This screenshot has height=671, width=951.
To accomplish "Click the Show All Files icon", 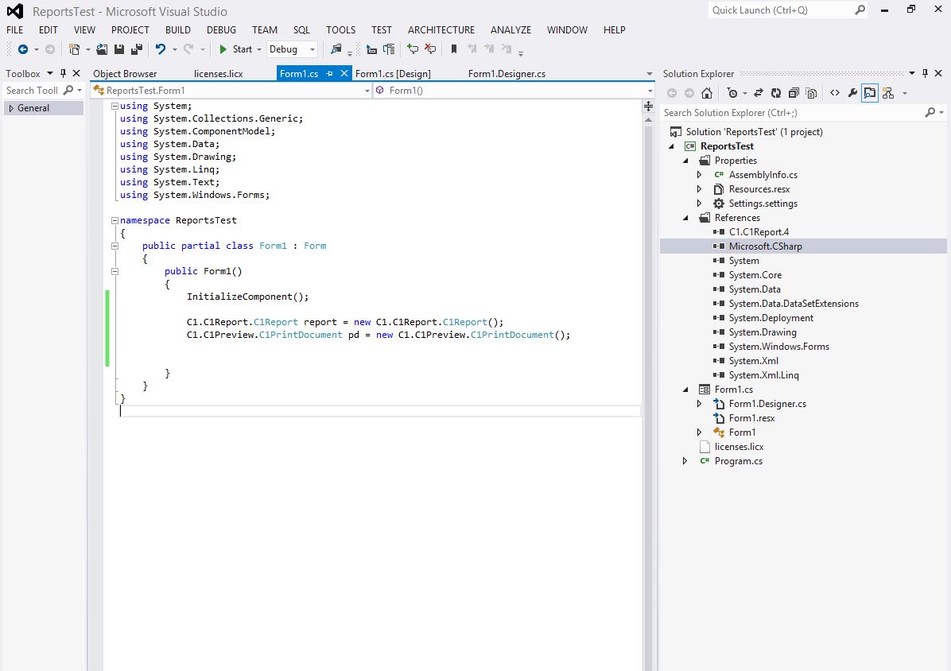I will [812, 93].
